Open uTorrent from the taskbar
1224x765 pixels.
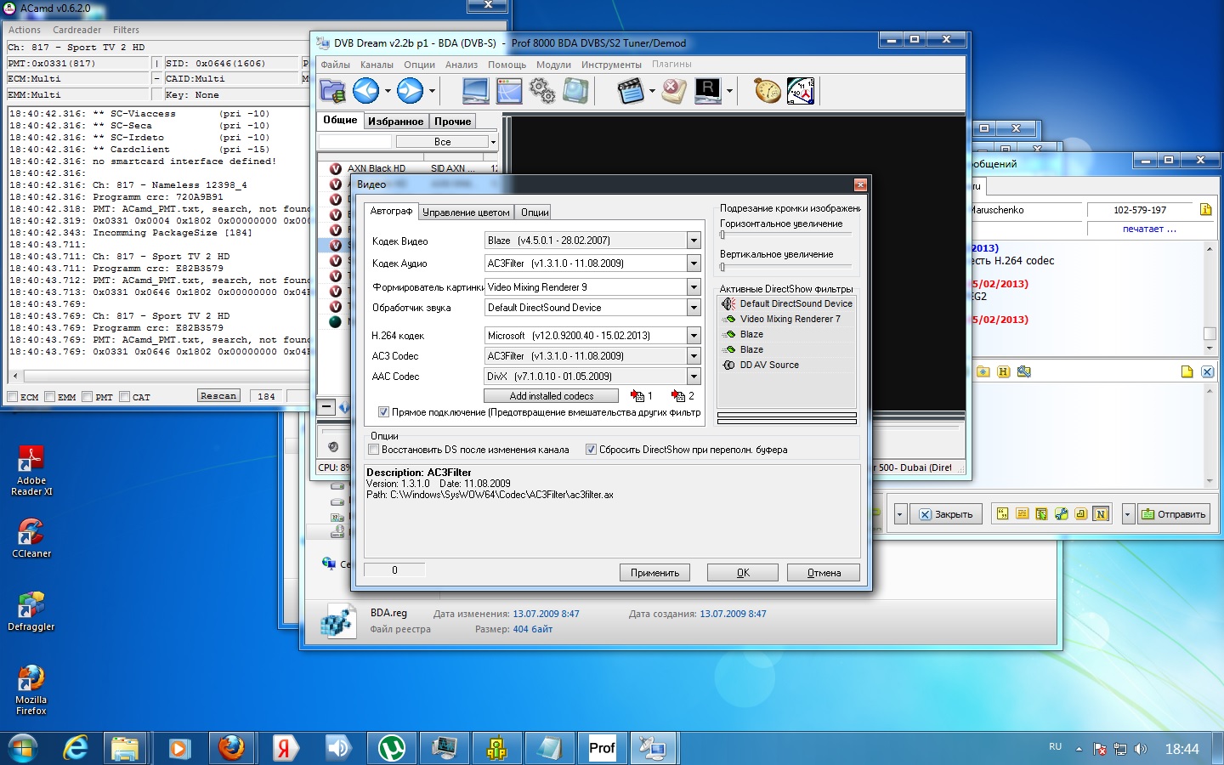click(x=391, y=748)
